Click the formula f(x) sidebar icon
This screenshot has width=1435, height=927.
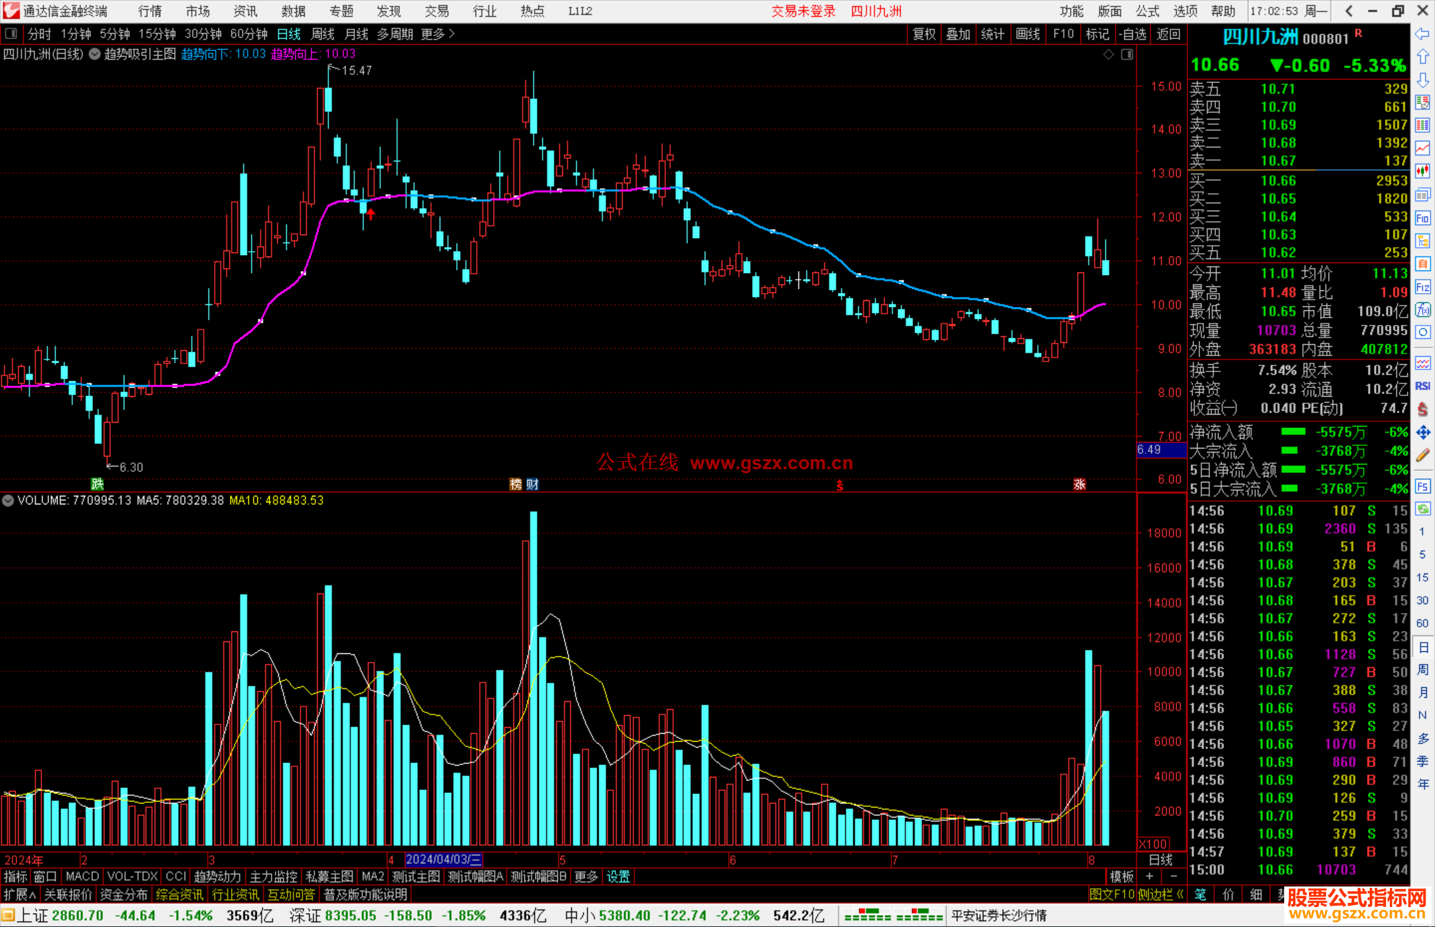click(x=1422, y=310)
